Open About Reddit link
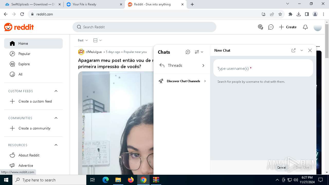 33,155
